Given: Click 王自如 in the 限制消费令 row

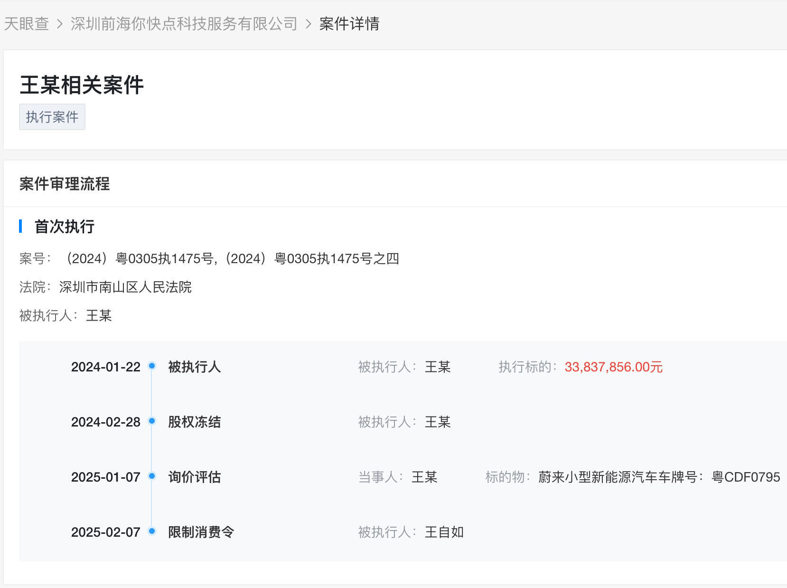Looking at the screenshot, I should point(444,532).
